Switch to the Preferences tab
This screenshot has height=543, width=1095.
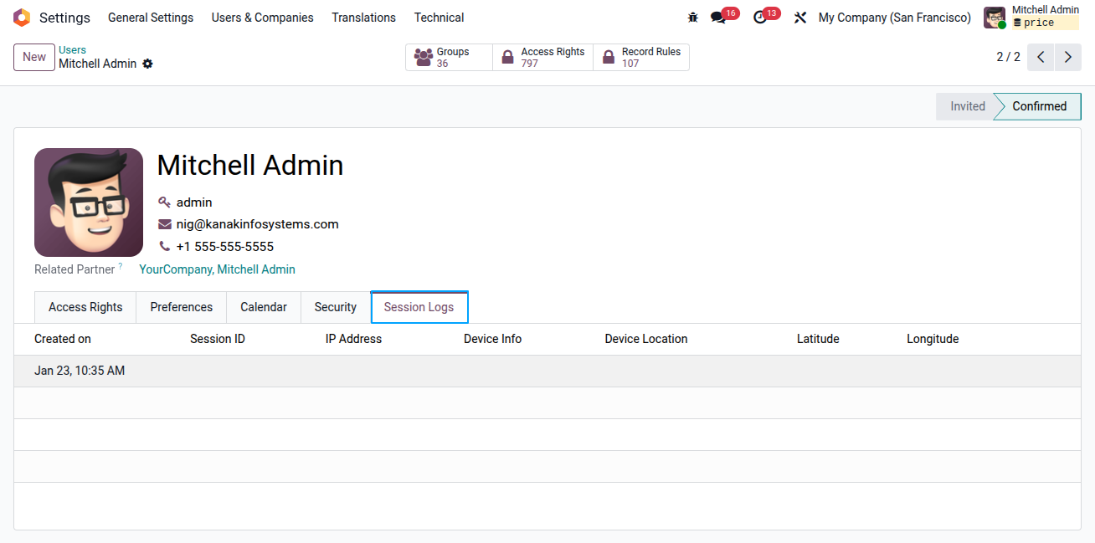(182, 307)
